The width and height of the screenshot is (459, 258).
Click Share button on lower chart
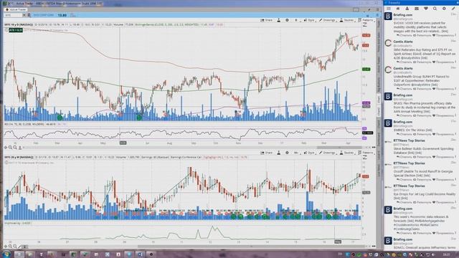267,153
